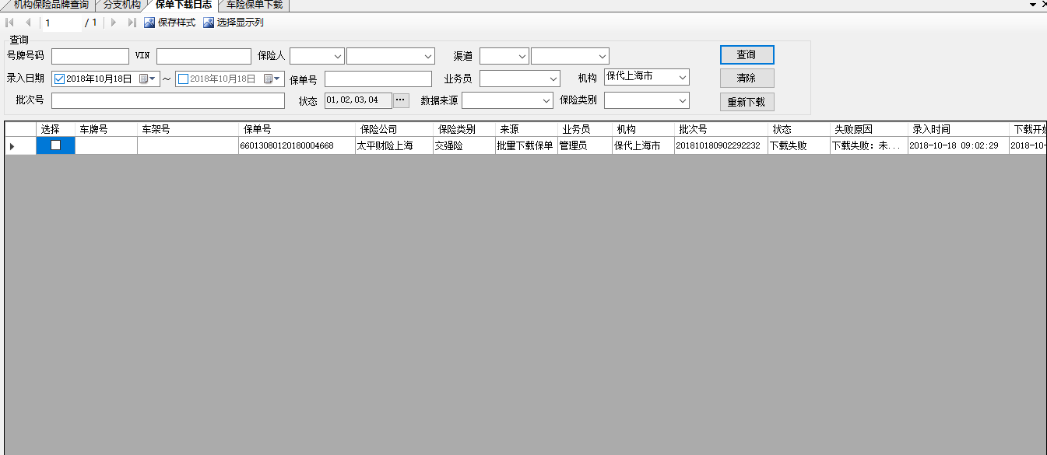Click the 保险类别 column header
This screenshot has height=455, width=1047.
click(464, 129)
